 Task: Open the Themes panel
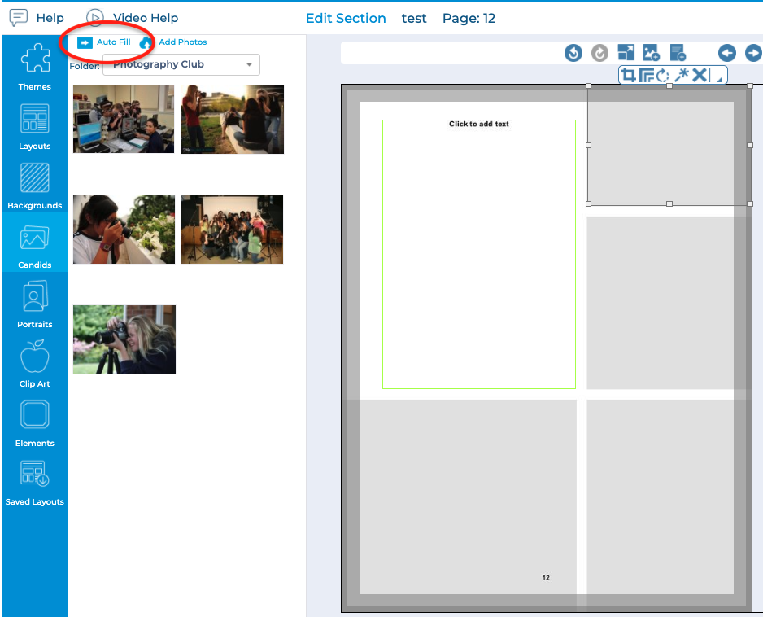tap(35, 67)
